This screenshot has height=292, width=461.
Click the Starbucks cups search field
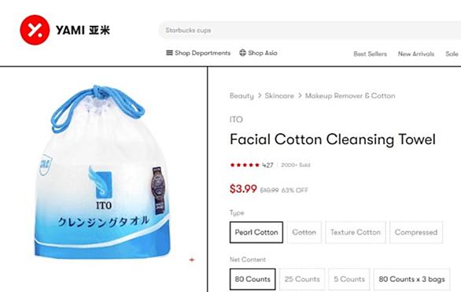[x=310, y=30]
